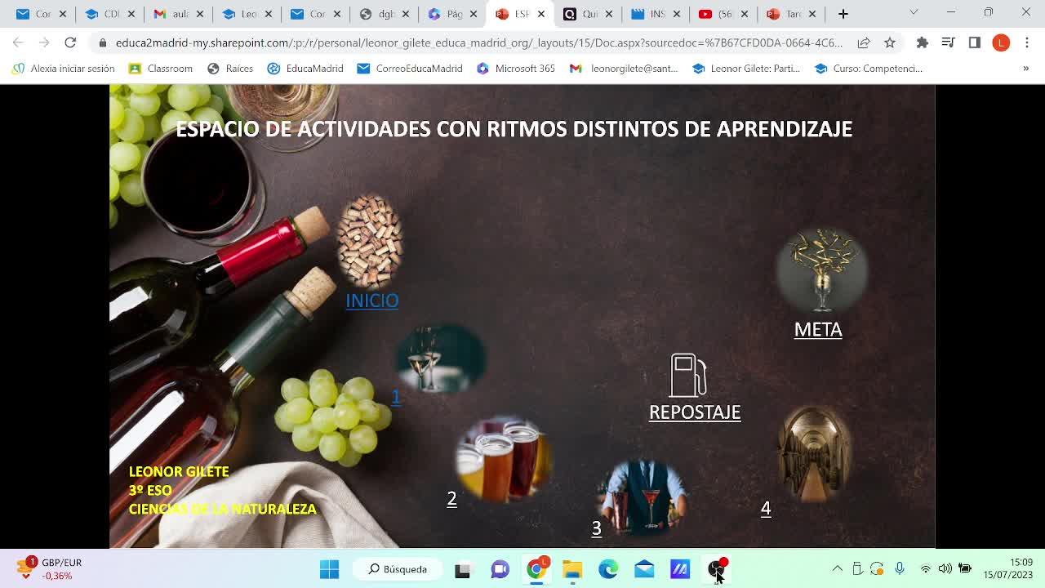This screenshot has height=588, width=1045.
Task: Open the Mail app from the taskbar
Action: point(644,569)
